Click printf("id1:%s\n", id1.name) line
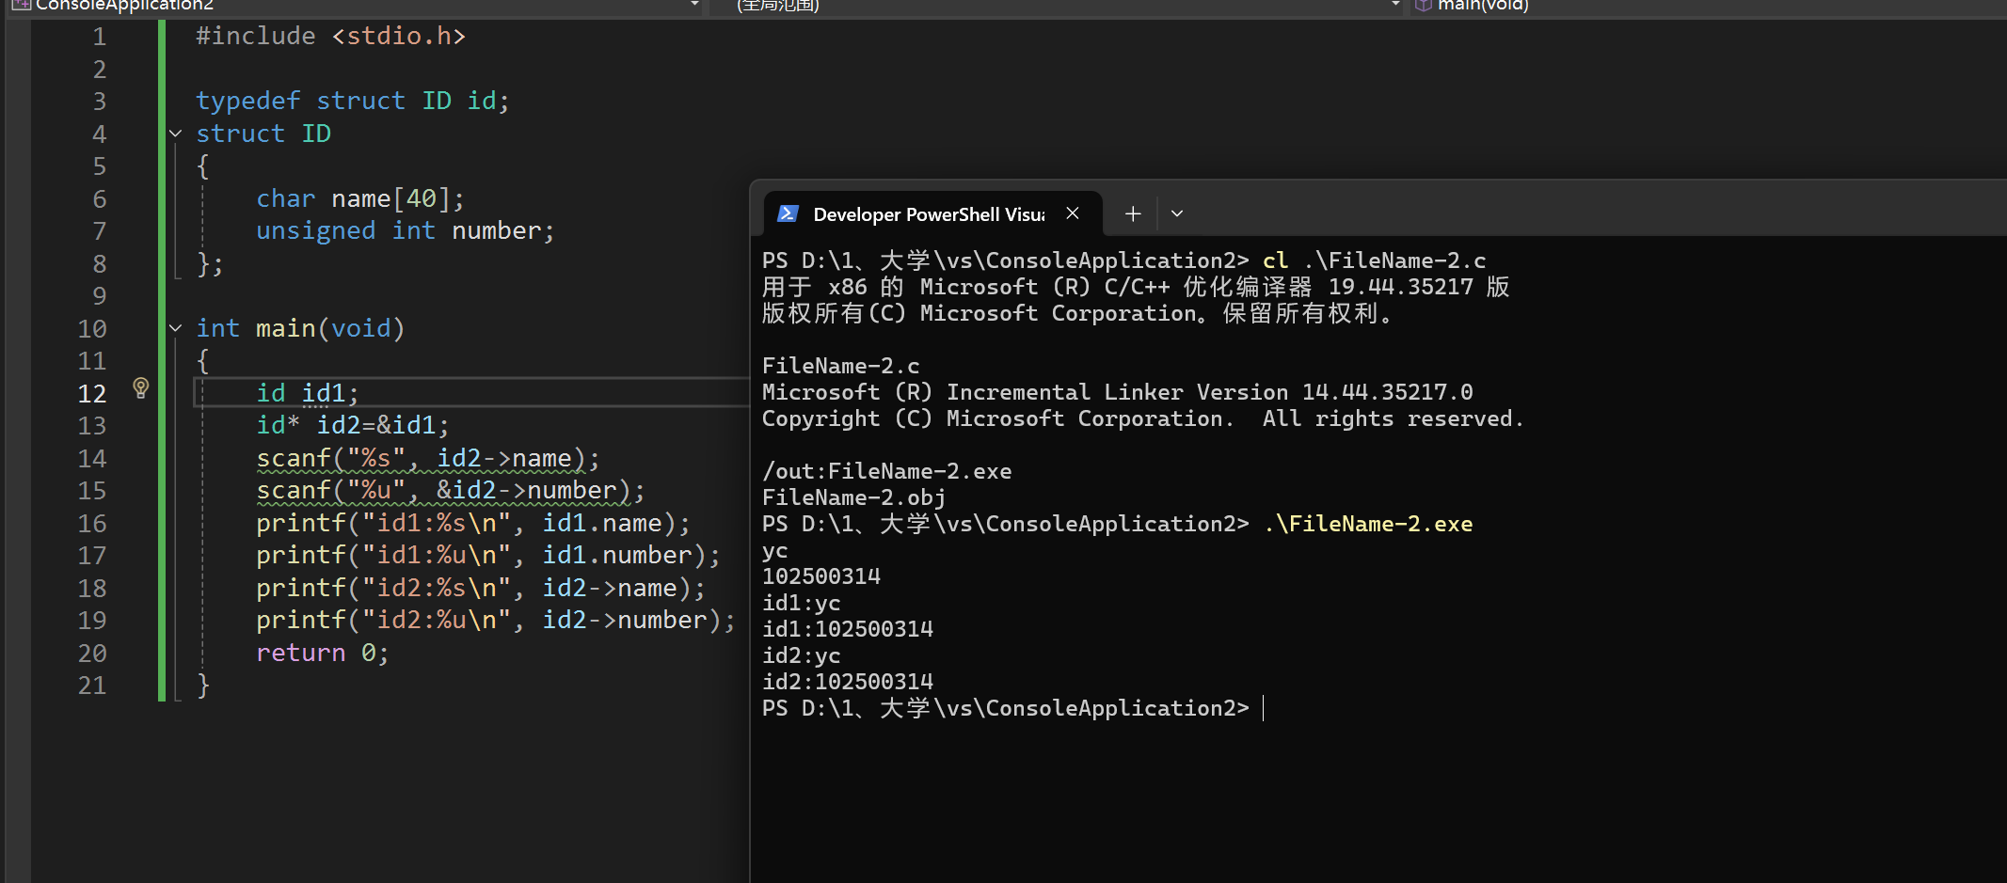The width and height of the screenshot is (2007, 883). [x=473, y=523]
